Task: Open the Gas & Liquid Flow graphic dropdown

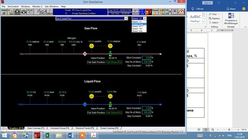Action: click(126, 19)
